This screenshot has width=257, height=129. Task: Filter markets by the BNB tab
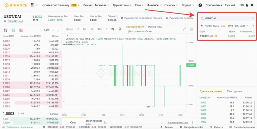point(230,26)
